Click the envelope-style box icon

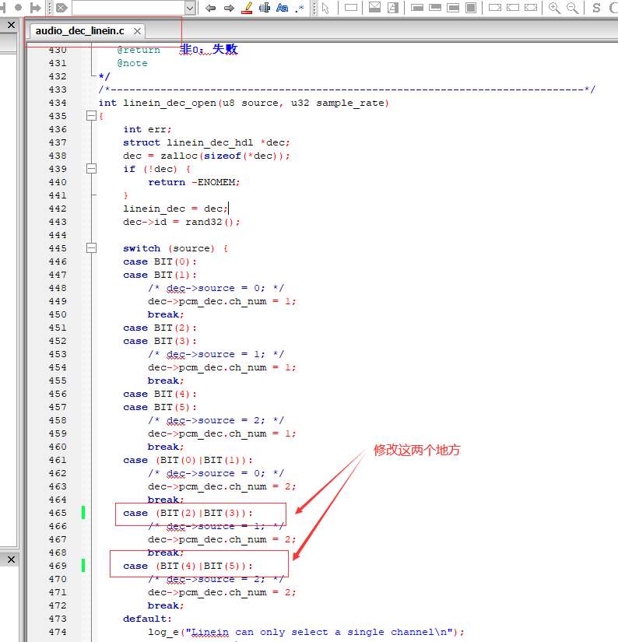coord(374,7)
